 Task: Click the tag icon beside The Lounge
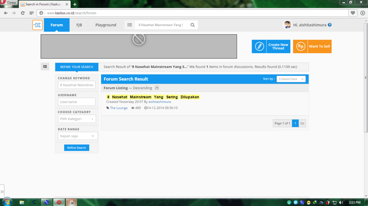108,108
